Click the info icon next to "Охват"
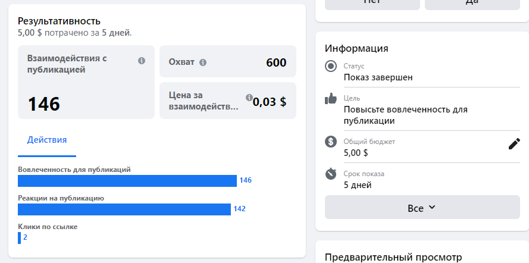 point(203,62)
